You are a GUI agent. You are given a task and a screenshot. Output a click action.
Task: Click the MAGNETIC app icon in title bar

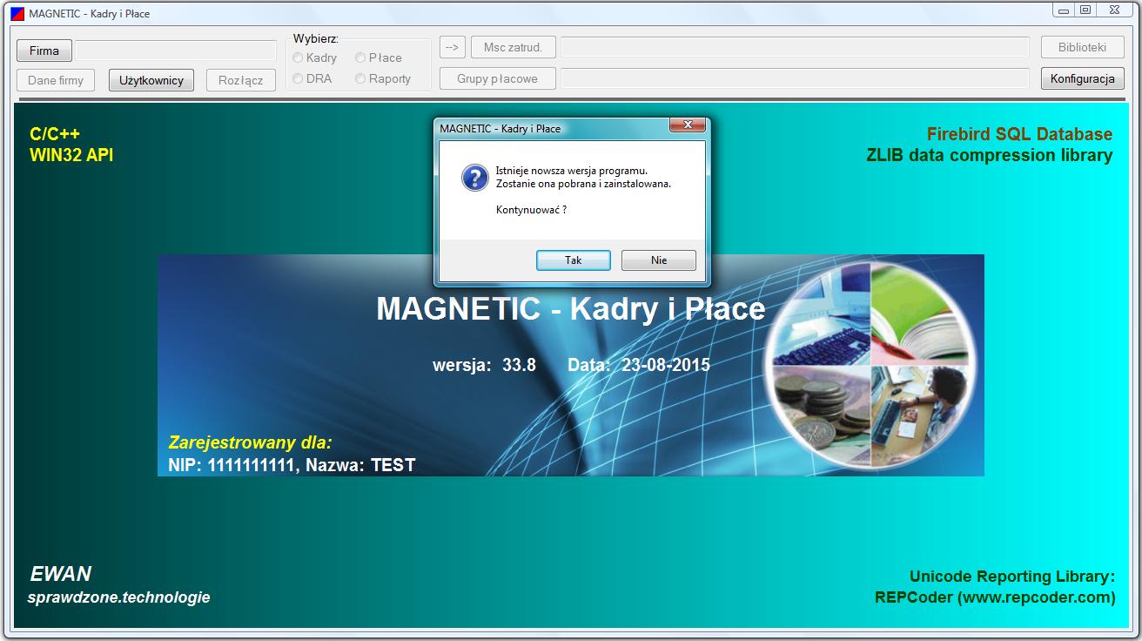17,14
